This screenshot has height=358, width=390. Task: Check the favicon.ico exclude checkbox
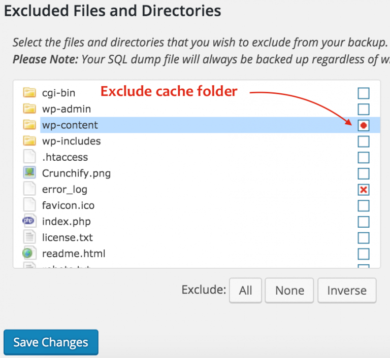(364, 205)
